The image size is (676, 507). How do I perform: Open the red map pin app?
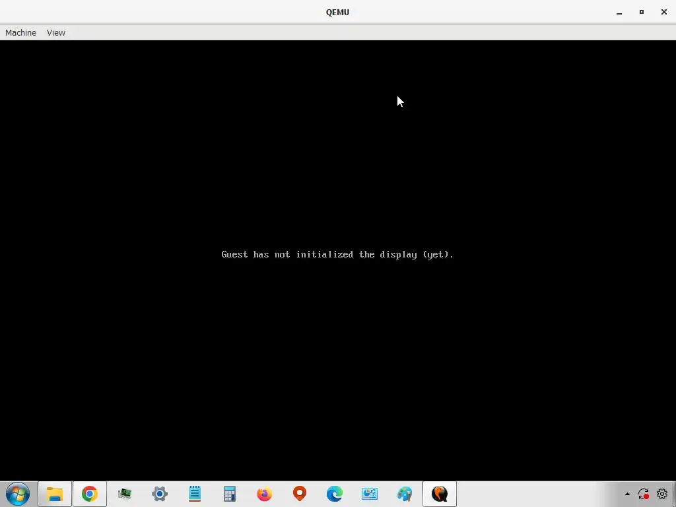tap(300, 494)
